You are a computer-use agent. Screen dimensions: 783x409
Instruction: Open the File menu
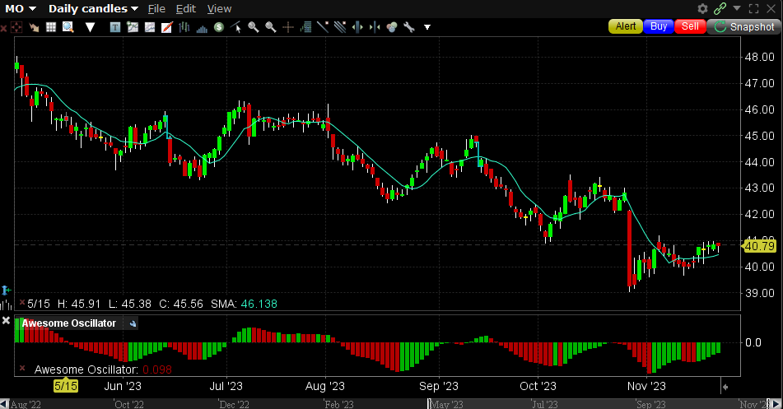click(x=156, y=8)
